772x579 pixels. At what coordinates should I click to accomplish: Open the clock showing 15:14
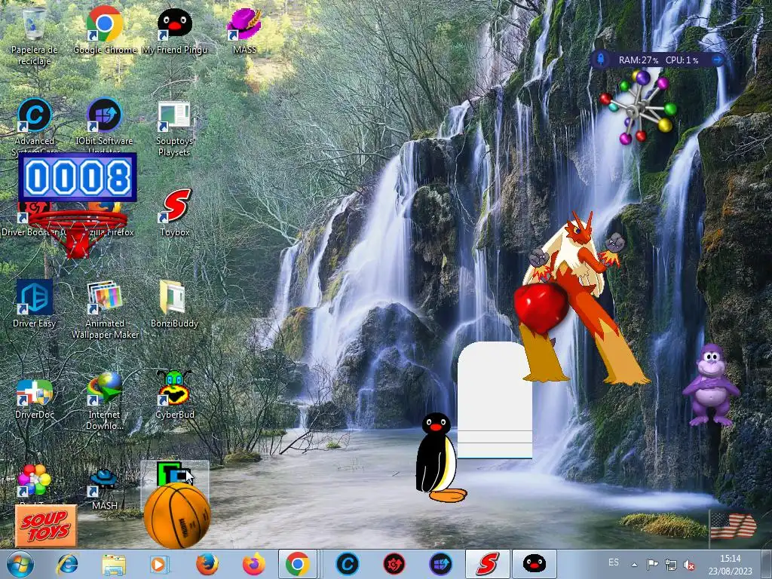pyautogui.click(x=731, y=565)
